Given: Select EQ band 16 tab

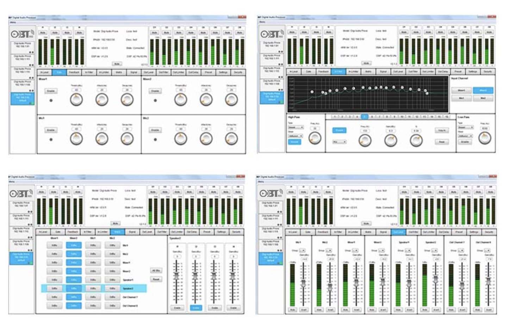Looking at the screenshot, I should point(446,116).
